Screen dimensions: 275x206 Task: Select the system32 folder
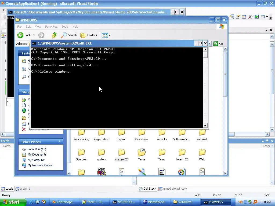pos(121,155)
